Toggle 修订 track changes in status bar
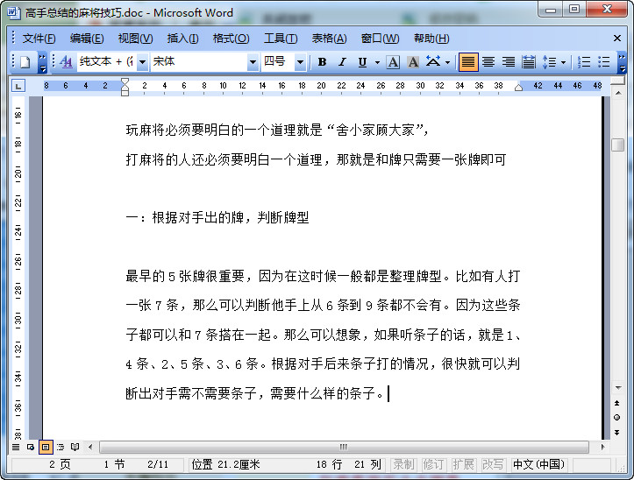 [433, 464]
